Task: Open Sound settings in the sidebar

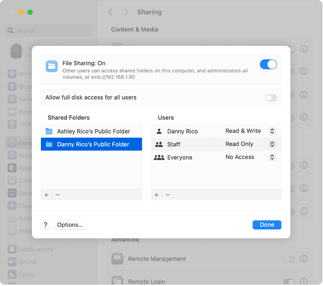Action: 22,262
